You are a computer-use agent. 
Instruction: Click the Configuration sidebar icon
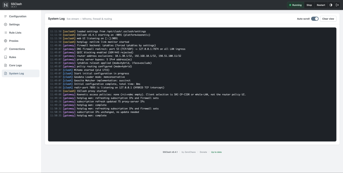pos(5,16)
